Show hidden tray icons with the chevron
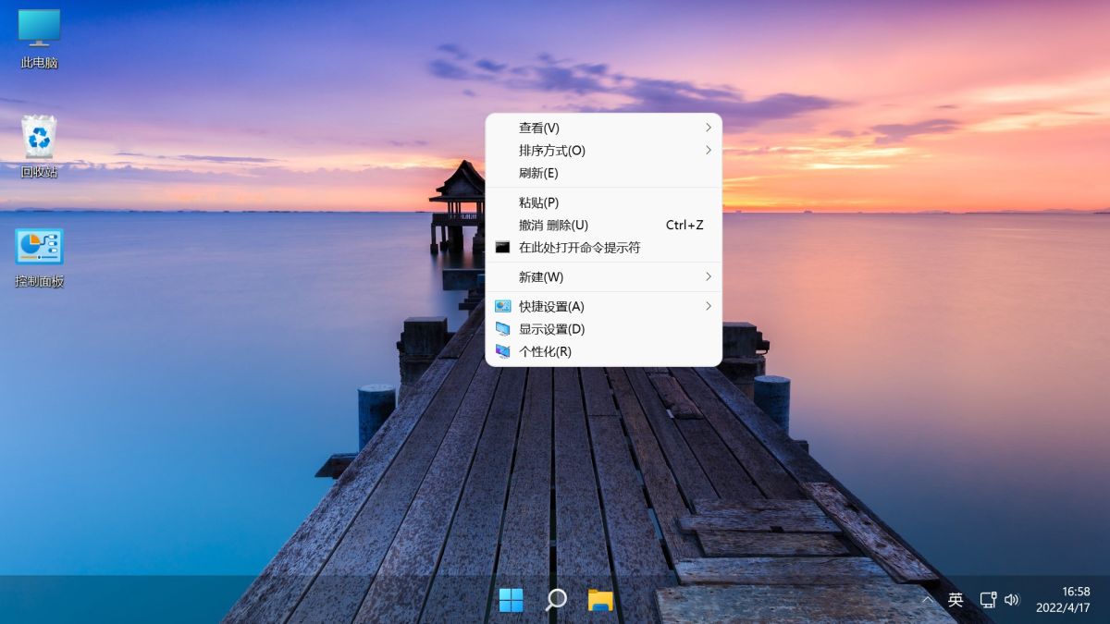 [x=928, y=600]
